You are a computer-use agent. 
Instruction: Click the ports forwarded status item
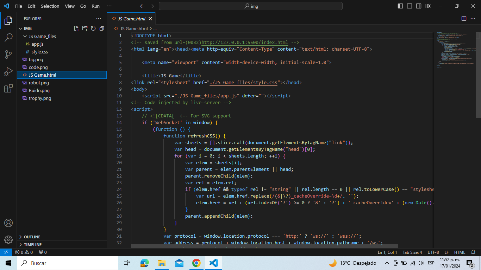[x=43, y=252]
